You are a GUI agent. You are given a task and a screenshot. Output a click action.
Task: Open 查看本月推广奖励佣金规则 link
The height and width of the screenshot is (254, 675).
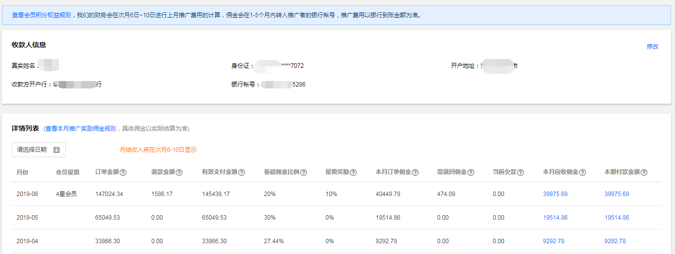click(x=81, y=129)
